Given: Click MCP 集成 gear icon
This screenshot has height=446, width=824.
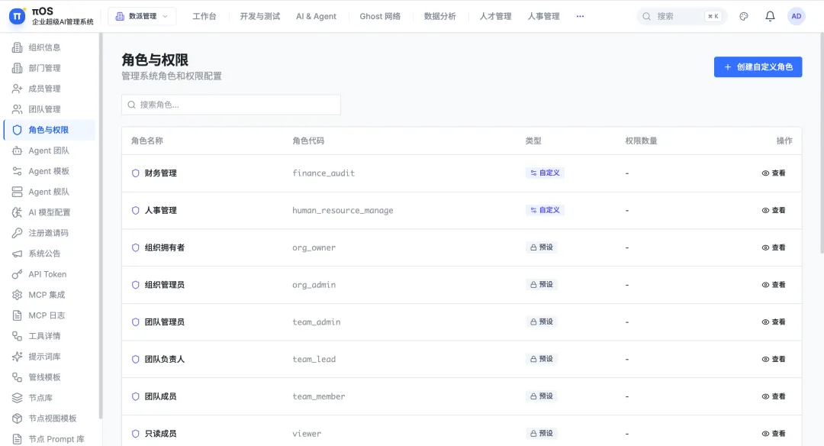Looking at the screenshot, I should (18, 295).
